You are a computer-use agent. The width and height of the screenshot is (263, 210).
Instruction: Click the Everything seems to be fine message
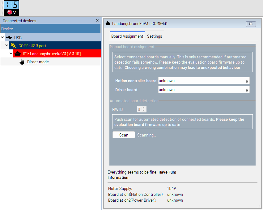click(x=142, y=172)
